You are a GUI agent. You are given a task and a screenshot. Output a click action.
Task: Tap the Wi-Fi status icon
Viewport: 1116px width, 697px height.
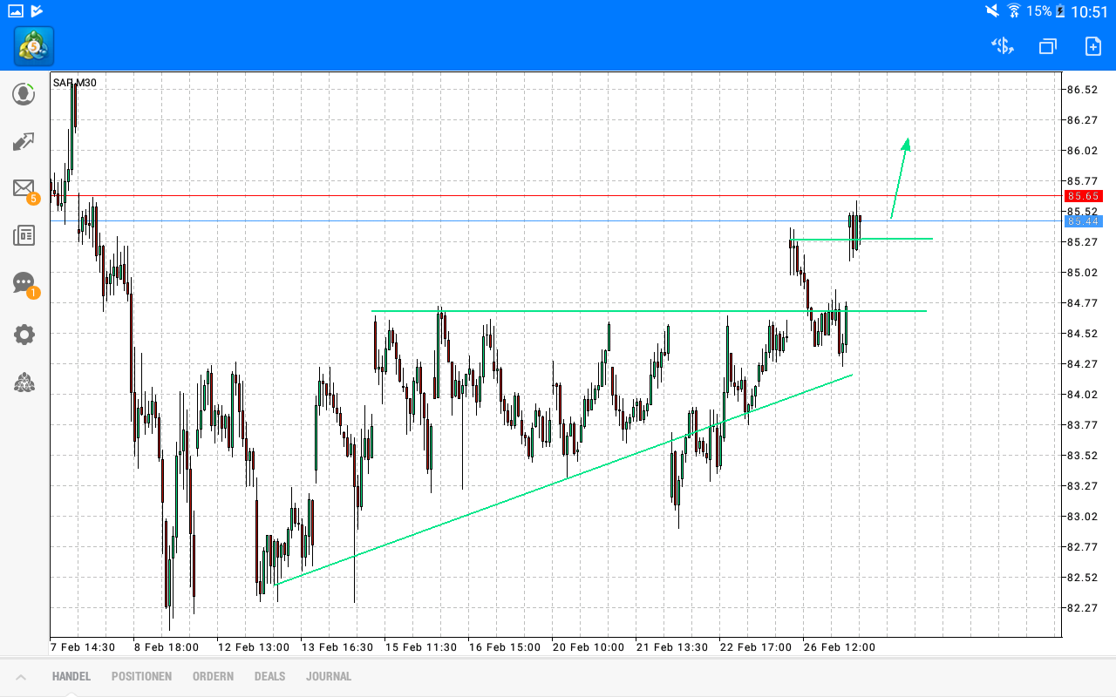pyautogui.click(x=1014, y=11)
